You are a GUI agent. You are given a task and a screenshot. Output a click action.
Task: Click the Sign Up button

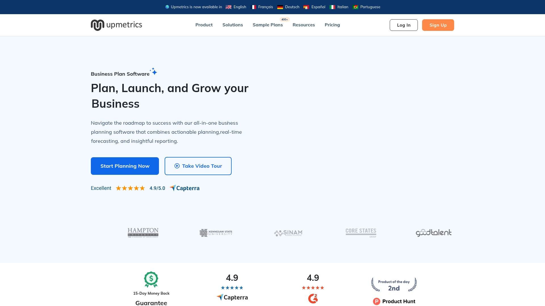coord(438,25)
